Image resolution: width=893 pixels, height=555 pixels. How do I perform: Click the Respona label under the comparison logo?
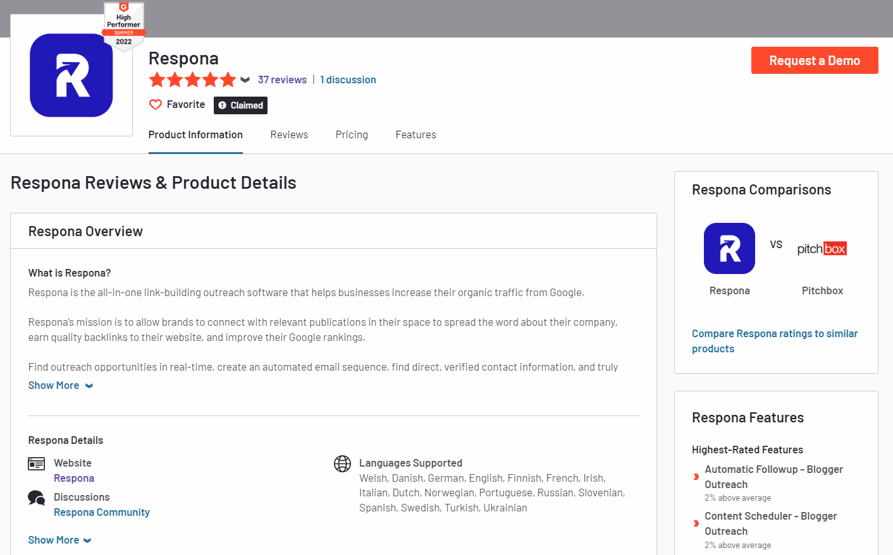point(729,290)
